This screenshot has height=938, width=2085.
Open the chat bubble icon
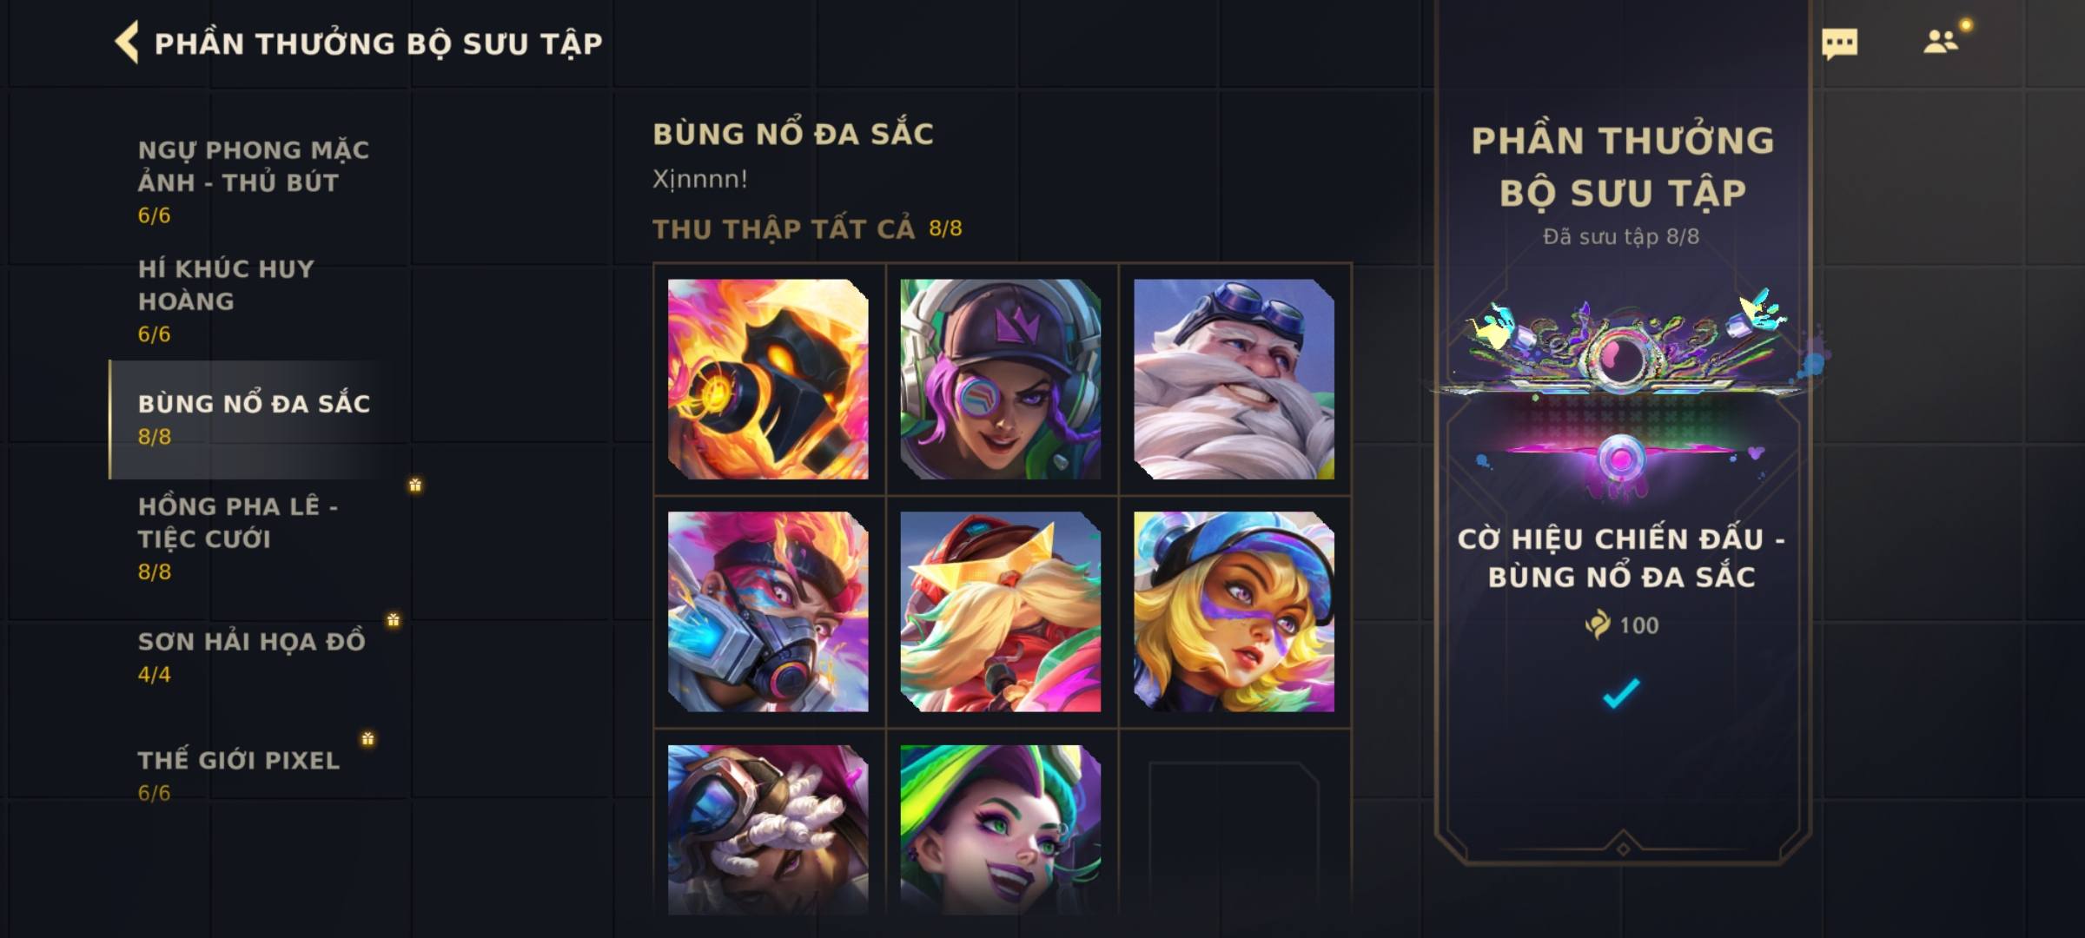coord(1839,43)
